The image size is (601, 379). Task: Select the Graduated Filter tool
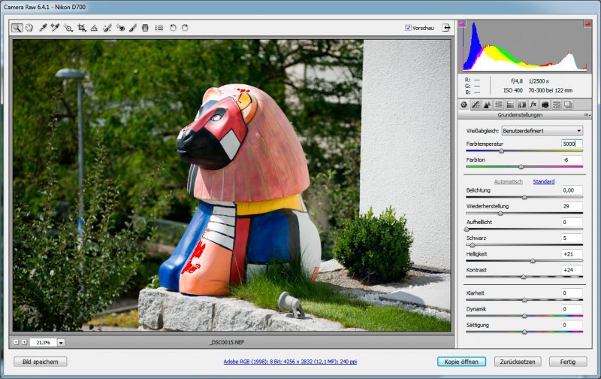(x=145, y=28)
